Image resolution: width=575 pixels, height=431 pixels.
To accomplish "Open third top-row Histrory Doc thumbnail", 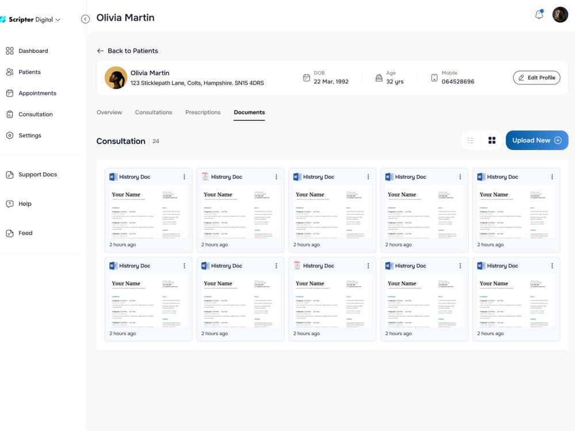I will (332, 212).
